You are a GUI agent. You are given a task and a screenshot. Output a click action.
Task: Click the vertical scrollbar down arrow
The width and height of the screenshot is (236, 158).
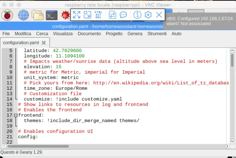point(232,141)
